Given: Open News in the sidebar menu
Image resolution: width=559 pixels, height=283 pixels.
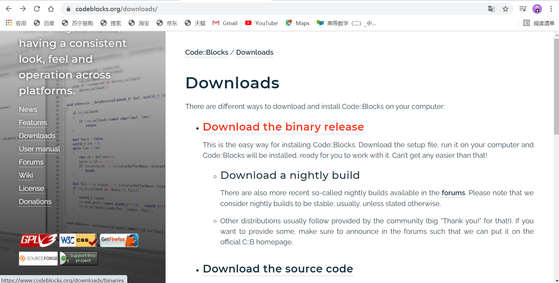Looking at the screenshot, I should click(28, 109).
